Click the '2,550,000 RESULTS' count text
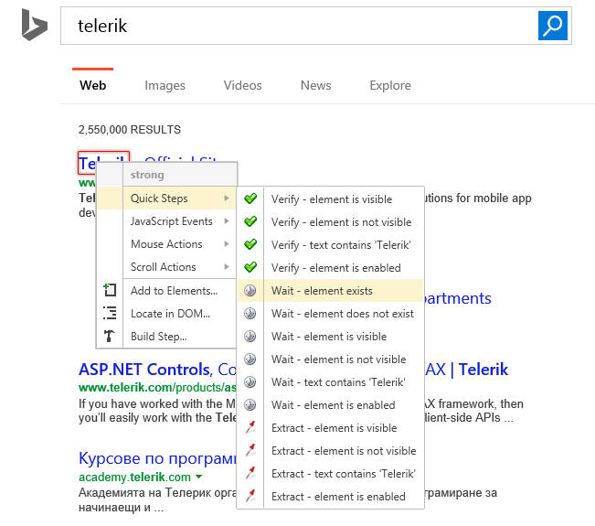The height and width of the screenshot is (526, 595). (130, 130)
